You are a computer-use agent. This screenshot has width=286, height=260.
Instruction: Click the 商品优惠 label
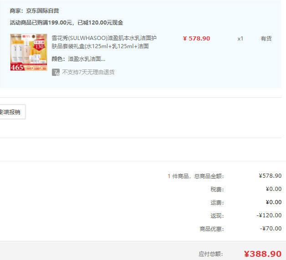click(x=212, y=229)
